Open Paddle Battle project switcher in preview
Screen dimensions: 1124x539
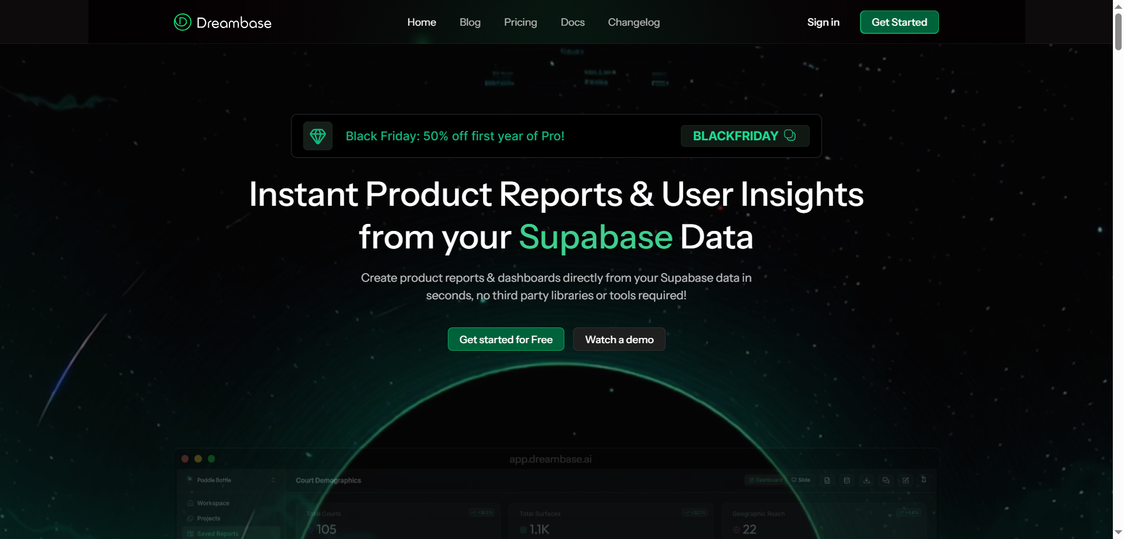pyautogui.click(x=231, y=480)
